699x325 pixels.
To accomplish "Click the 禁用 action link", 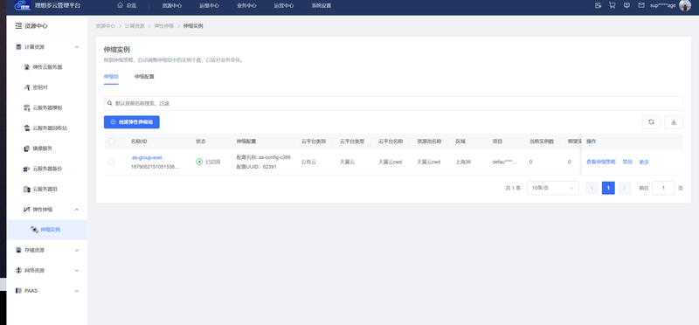I will coord(627,162).
